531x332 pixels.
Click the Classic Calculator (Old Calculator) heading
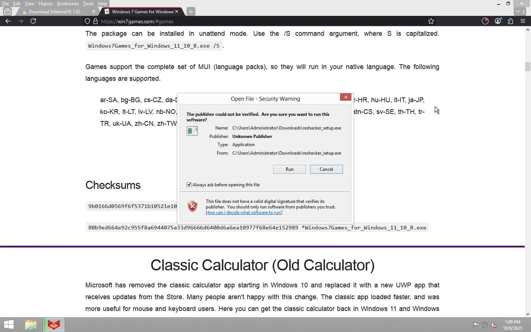(263, 265)
